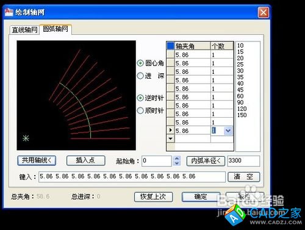
Task: Click the blue table corner selector cell
Action: click(x=171, y=46)
